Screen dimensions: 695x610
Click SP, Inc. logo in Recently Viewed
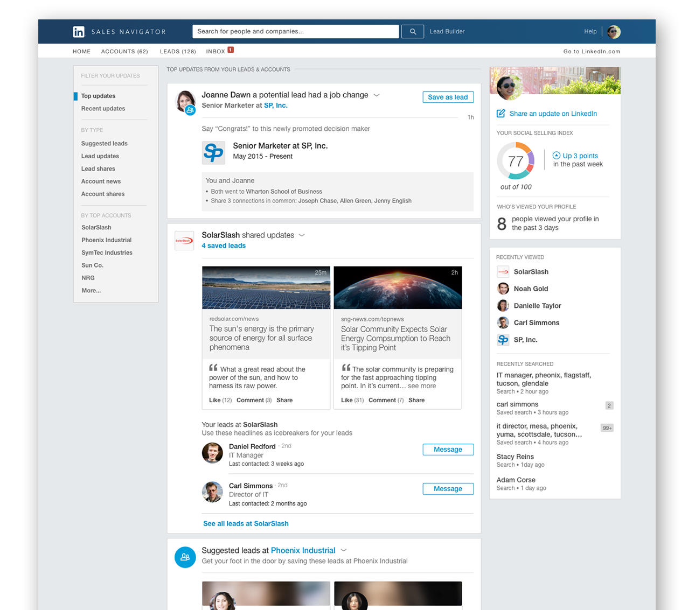click(503, 340)
